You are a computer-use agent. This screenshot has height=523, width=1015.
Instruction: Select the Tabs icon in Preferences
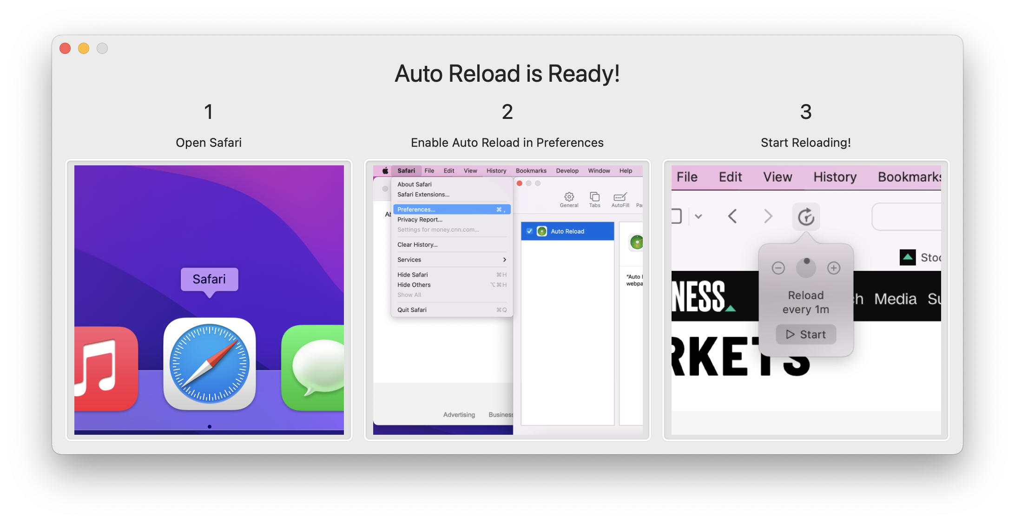[x=594, y=199]
